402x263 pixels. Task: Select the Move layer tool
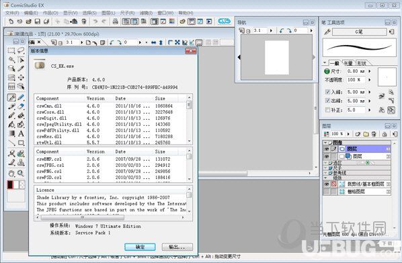21,77
